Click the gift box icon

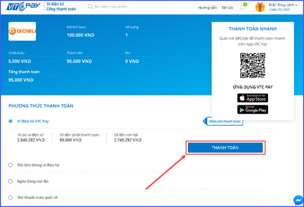(260, 7)
